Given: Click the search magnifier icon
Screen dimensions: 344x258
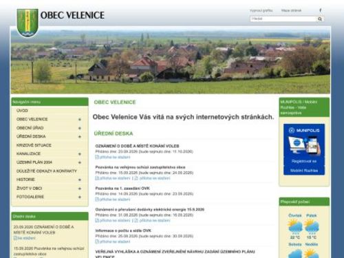Looking at the screenshot, I should tap(320, 19).
